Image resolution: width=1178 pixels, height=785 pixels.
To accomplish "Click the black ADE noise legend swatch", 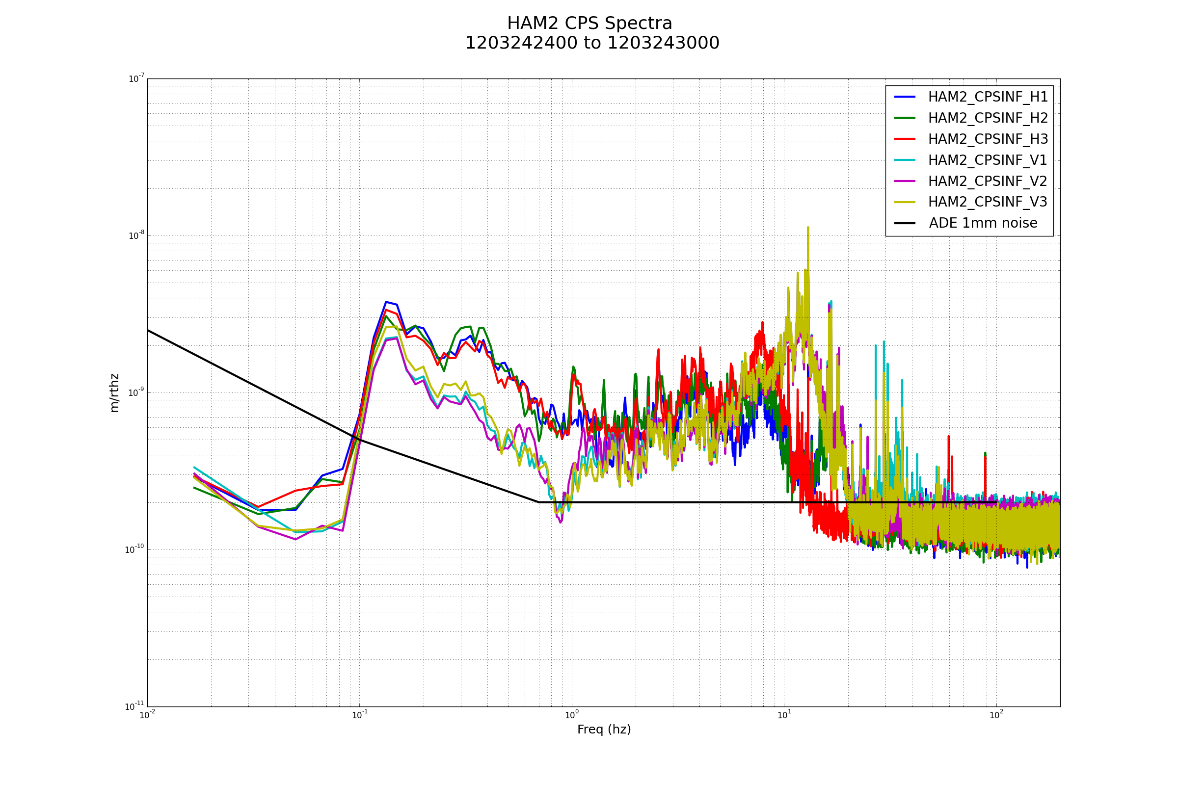I will [x=905, y=223].
